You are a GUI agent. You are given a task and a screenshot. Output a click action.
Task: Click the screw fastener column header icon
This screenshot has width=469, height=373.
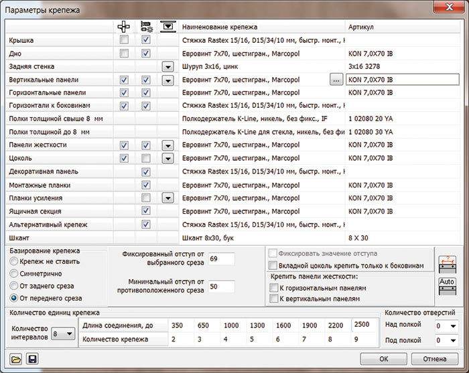(145, 26)
